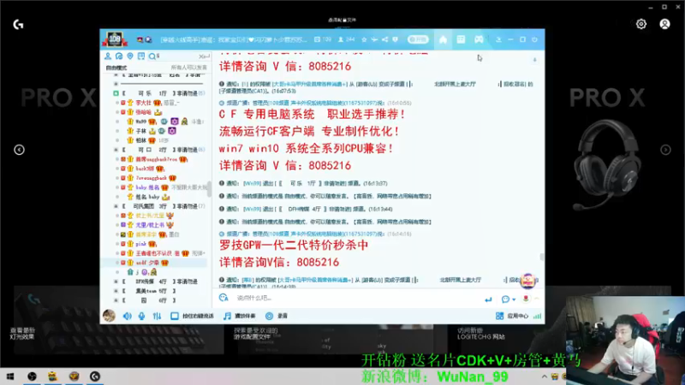Click the speaker volume icon in bottom bar
The height and width of the screenshot is (385, 685).
click(127, 316)
